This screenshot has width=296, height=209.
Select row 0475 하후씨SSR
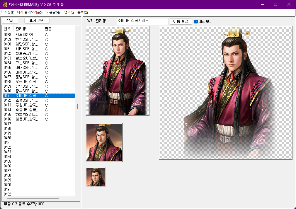click(x=39, y=114)
